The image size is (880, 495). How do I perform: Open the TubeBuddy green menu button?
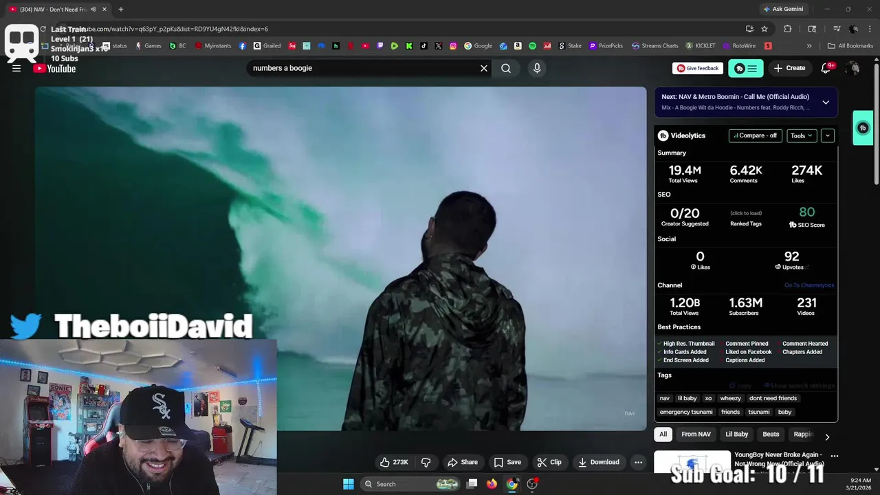(x=746, y=68)
